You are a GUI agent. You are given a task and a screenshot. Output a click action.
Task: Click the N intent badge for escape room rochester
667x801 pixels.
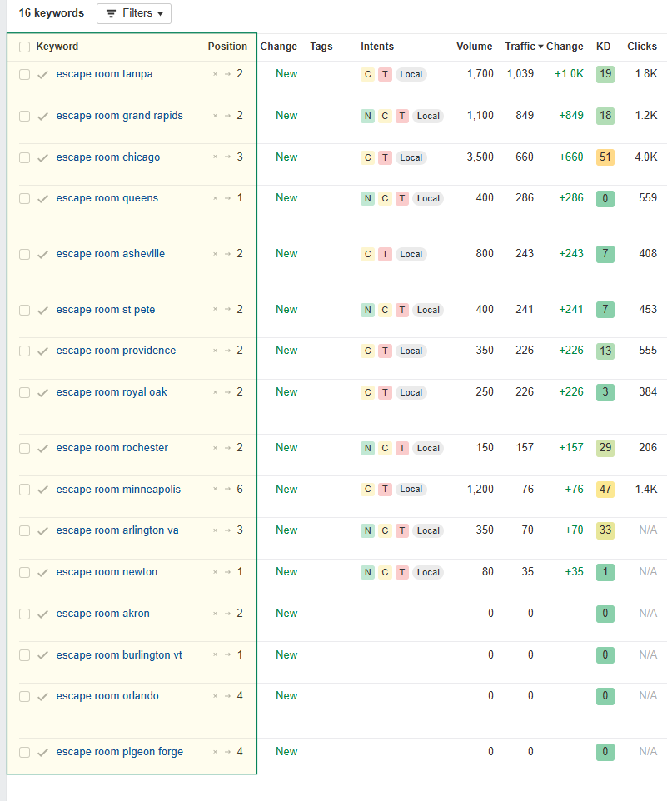368,449
